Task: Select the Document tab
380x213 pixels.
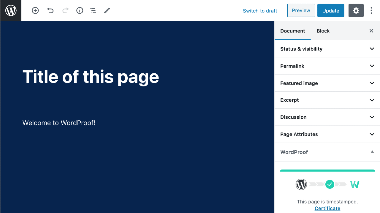Action: [x=292, y=31]
